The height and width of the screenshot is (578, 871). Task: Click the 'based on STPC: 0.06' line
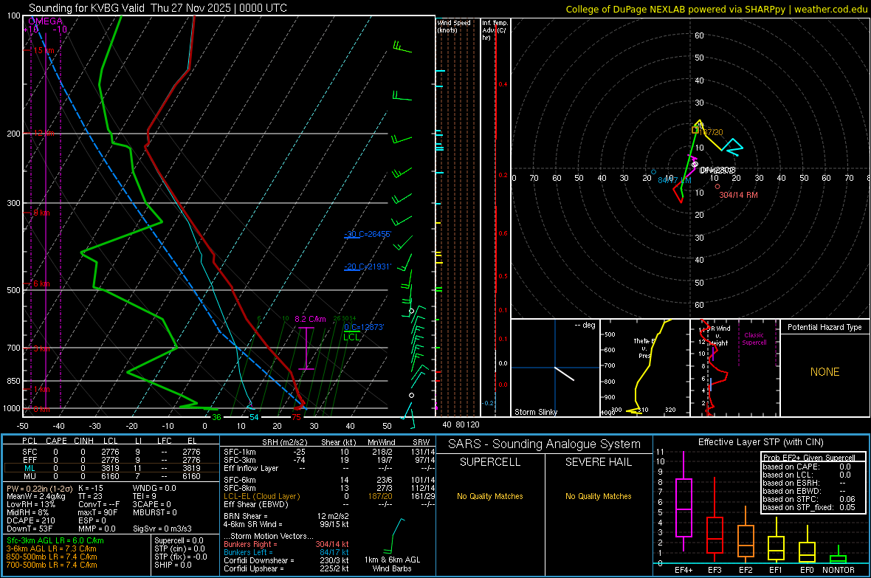pos(809,499)
